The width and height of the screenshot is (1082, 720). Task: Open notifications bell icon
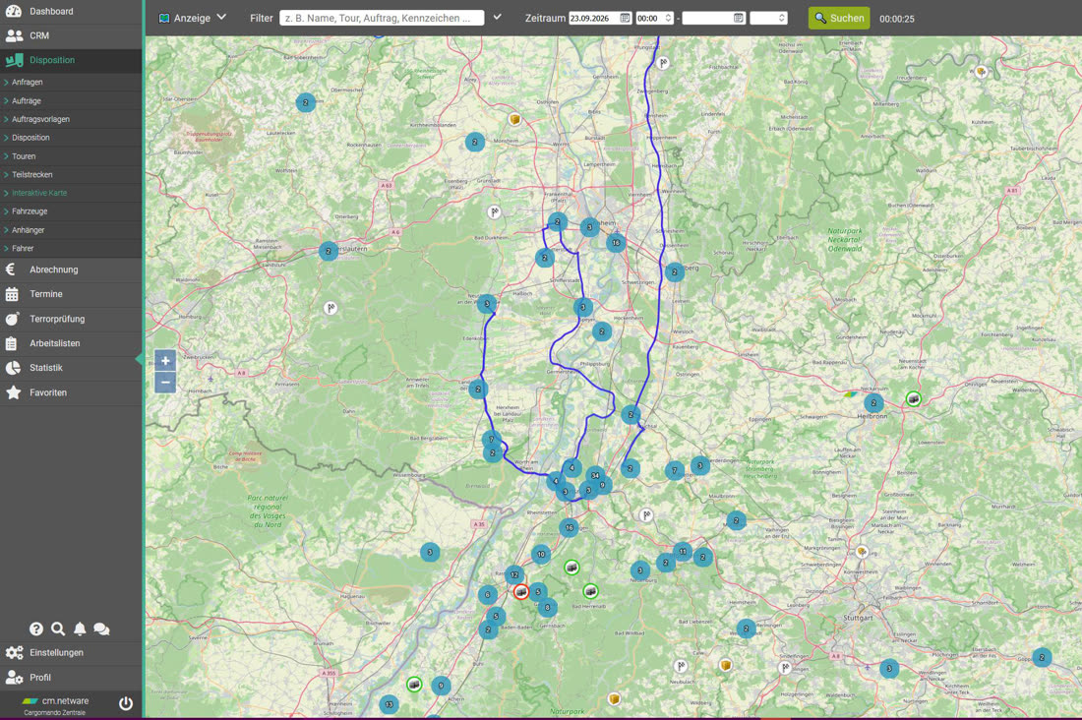click(80, 629)
